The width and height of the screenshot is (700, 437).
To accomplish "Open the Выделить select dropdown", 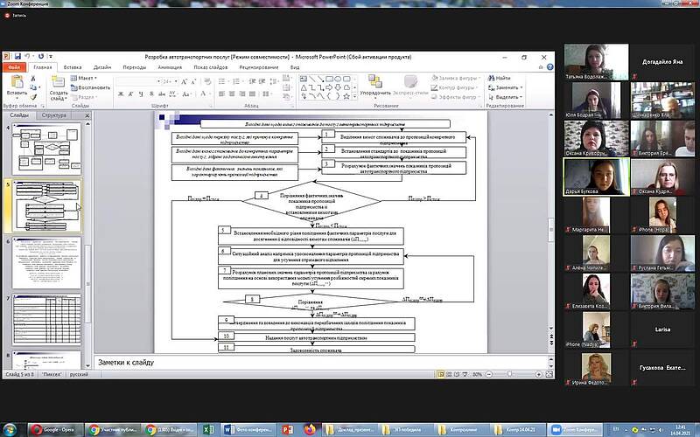I will click(x=506, y=97).
